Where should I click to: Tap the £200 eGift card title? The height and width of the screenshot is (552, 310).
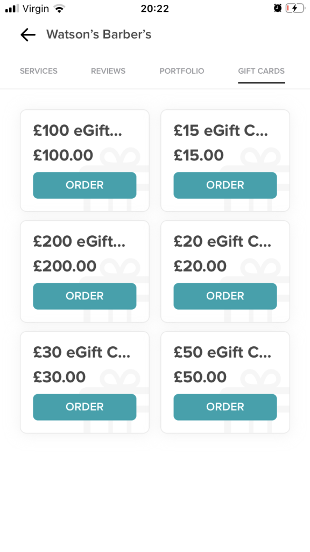click(79, 241)
